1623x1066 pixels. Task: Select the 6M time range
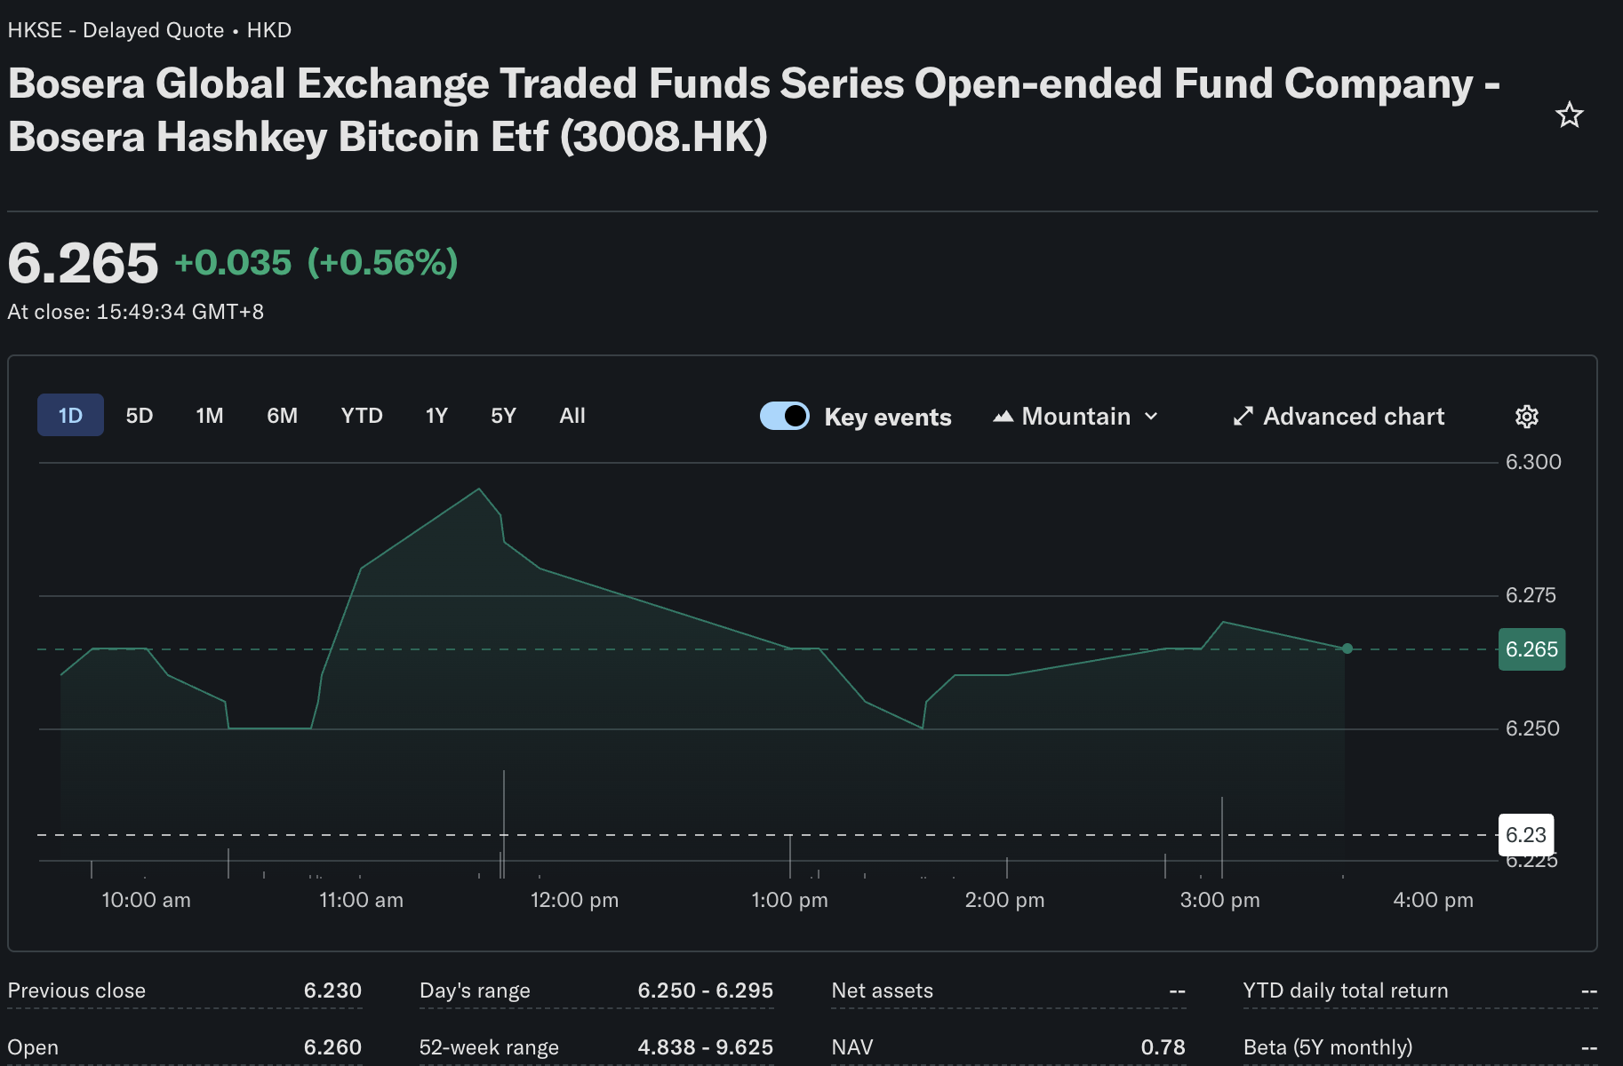coord(283,416)
